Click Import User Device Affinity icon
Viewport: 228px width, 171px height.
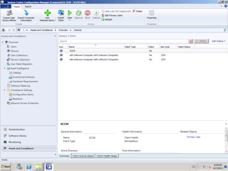click(9, 13)
